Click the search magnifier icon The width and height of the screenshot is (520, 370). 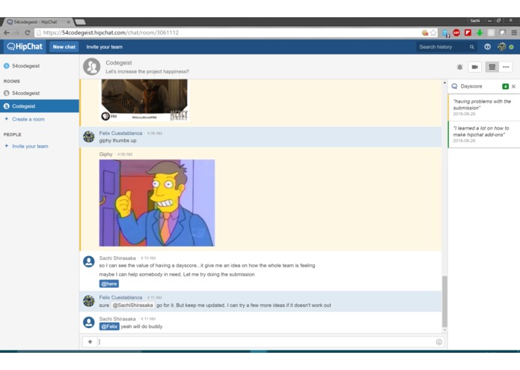point(471,46)
